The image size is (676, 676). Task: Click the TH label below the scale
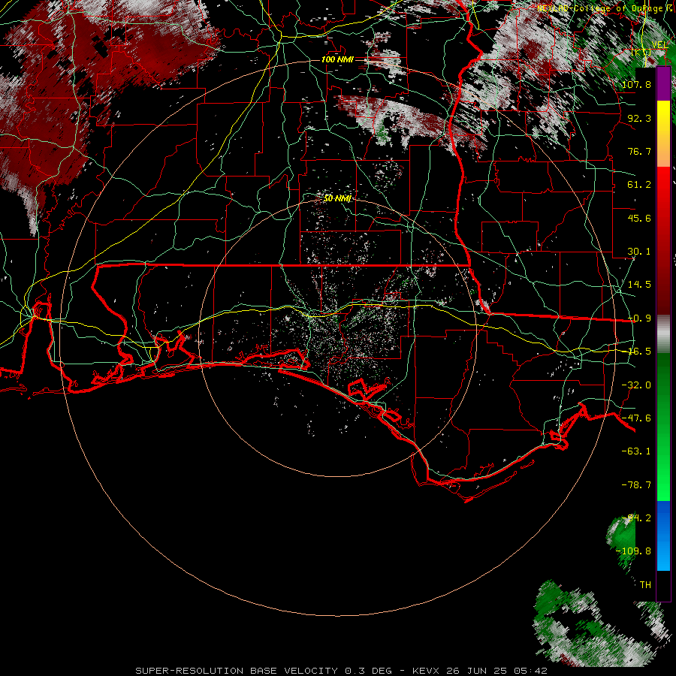tap(645, 585)
